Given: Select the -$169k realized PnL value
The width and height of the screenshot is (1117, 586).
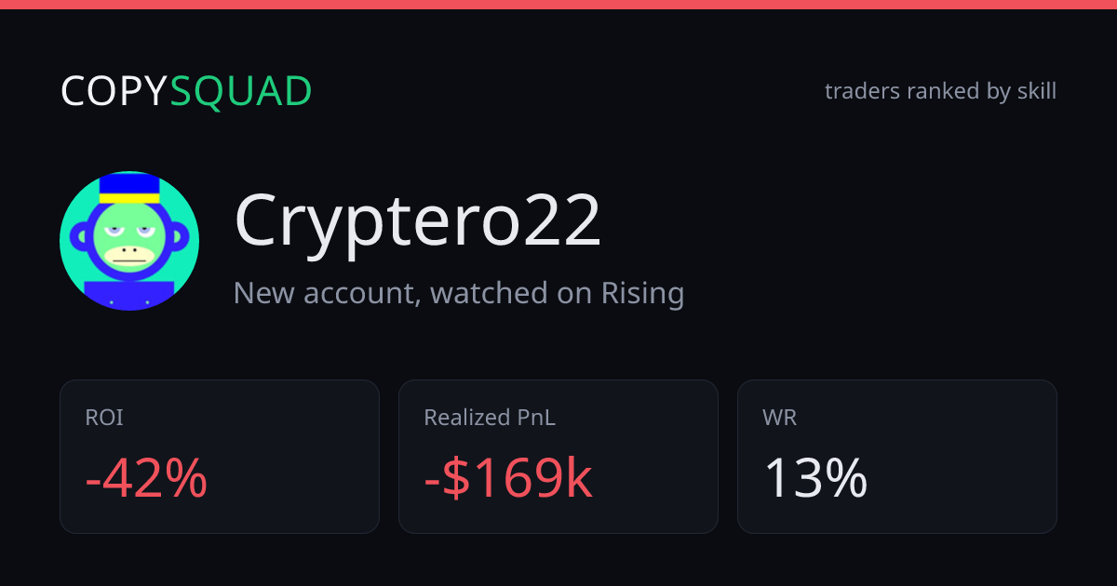Looking at the screenshot, I should 508,479.
